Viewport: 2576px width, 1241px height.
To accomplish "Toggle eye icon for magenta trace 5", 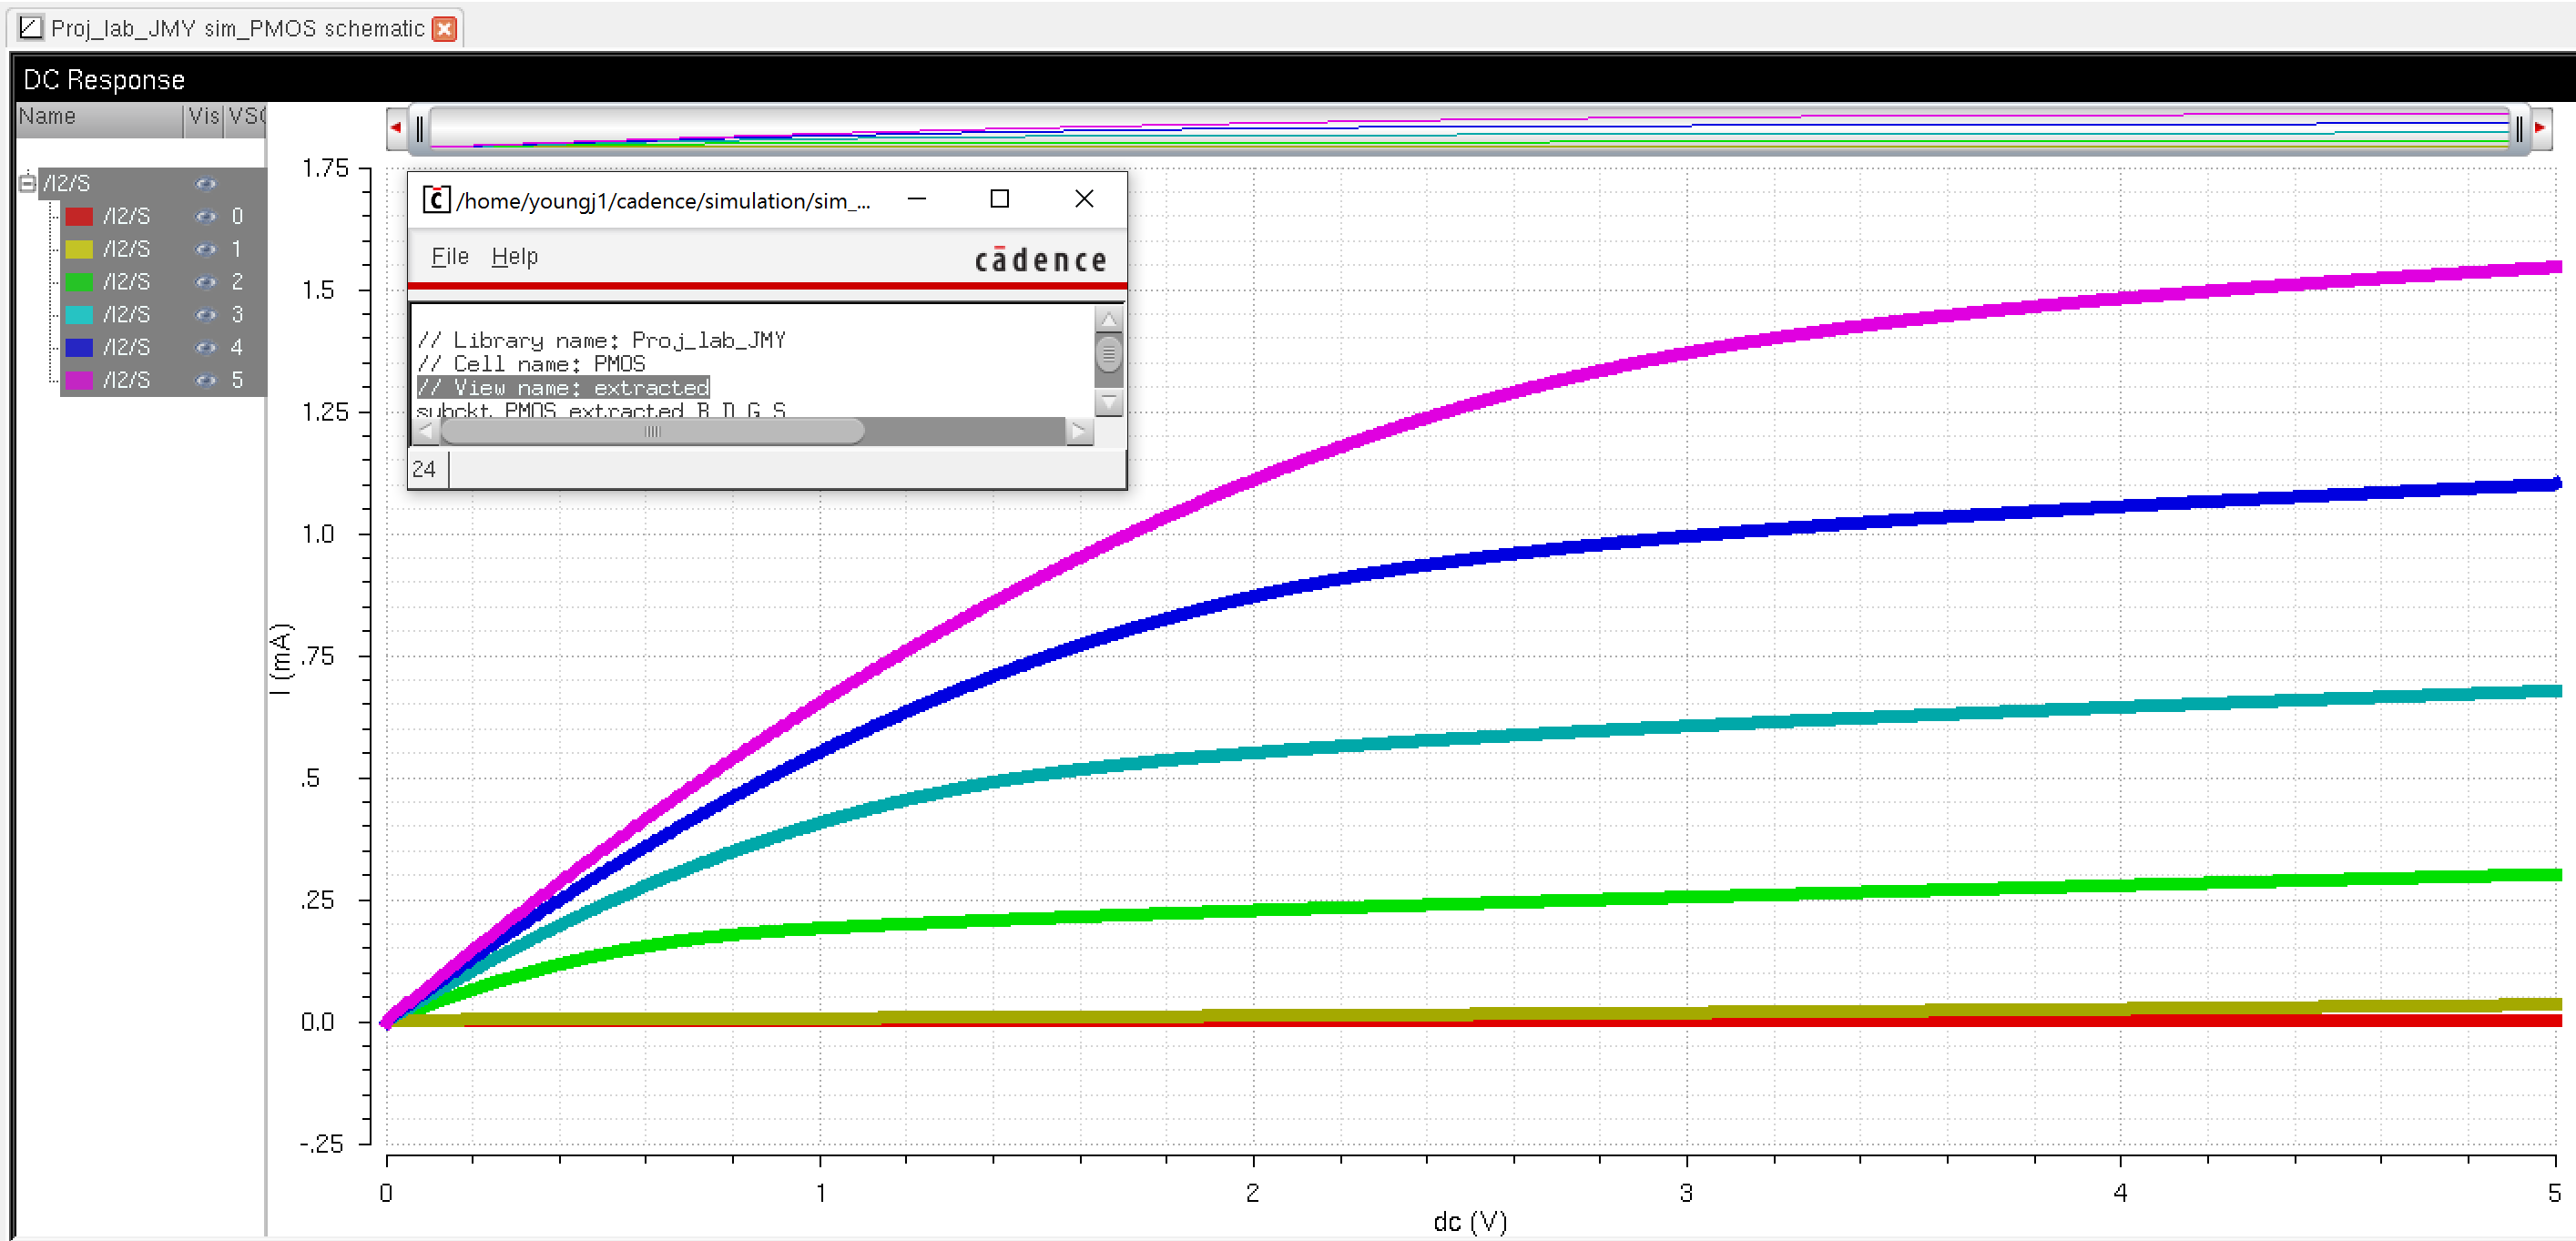I will point(205,380).
